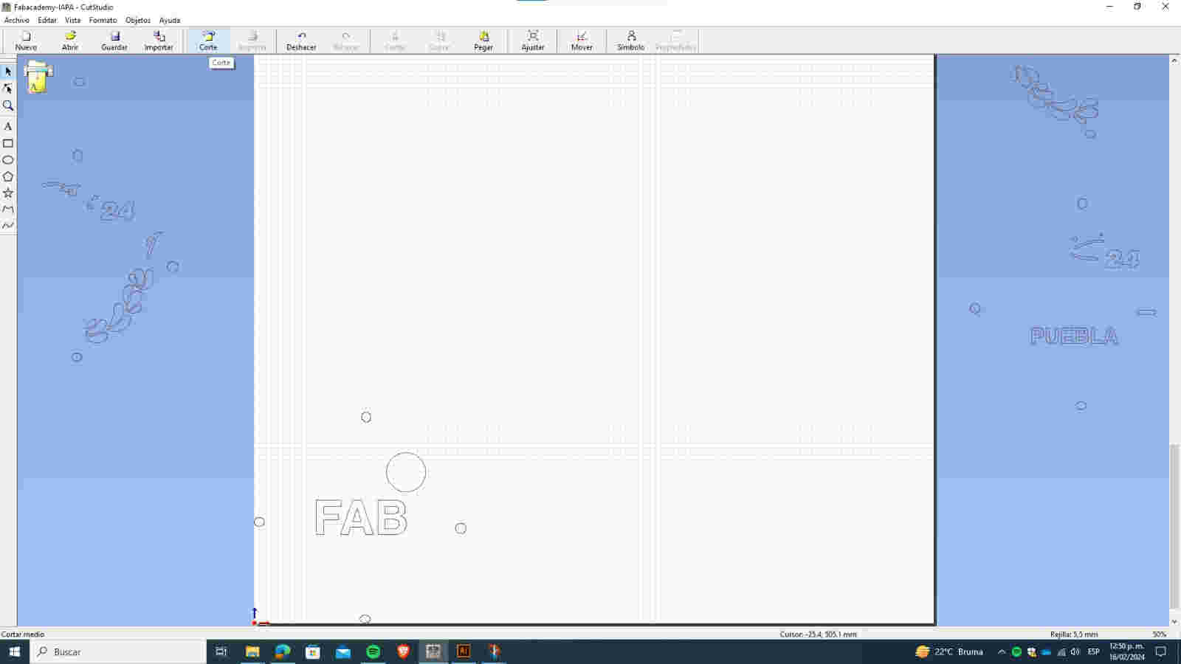Image resolution: width=1181 pixels, height=664 pixels.
Task: Click the 'Cortar medio' status text
Action: tap(23, 634)
